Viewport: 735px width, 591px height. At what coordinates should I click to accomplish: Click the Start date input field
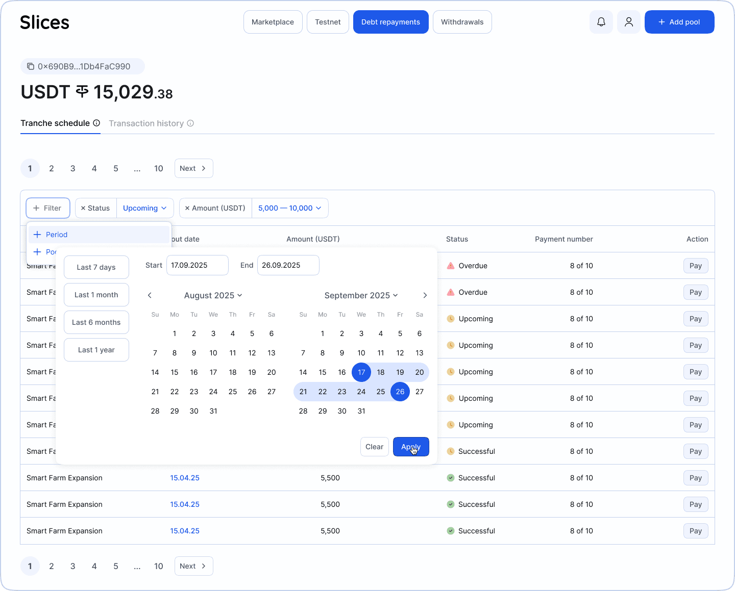197,265
